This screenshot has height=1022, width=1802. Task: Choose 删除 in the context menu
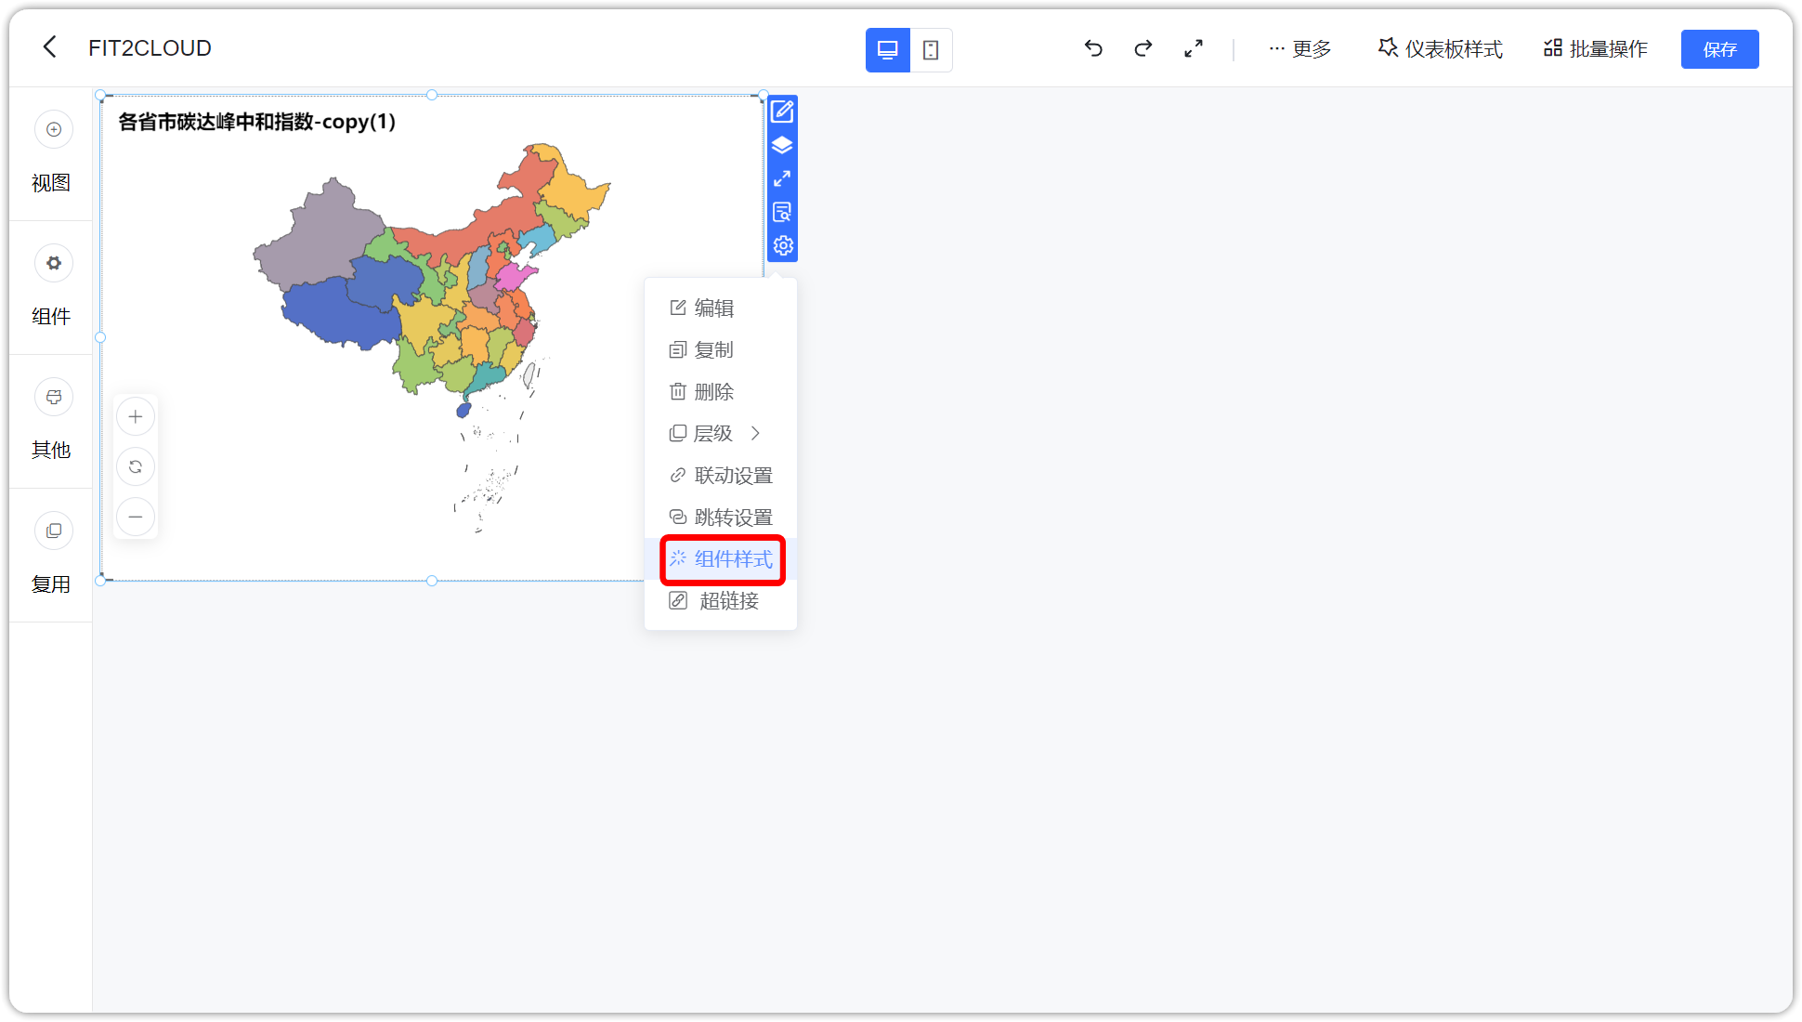702,392
